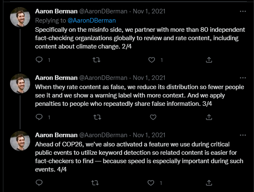Open the Nov 1, 2021 timestamp on 4/4 tweet
The width and height of the screenshot is (254, 192).
[x=149, y=135]
